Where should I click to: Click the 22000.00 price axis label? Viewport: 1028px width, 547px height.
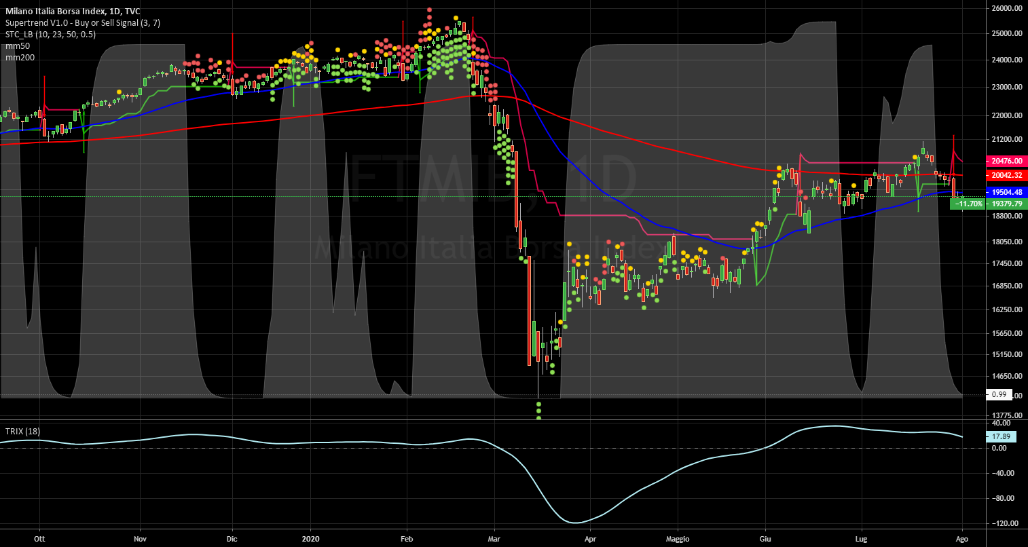[x=1006, y=115]
